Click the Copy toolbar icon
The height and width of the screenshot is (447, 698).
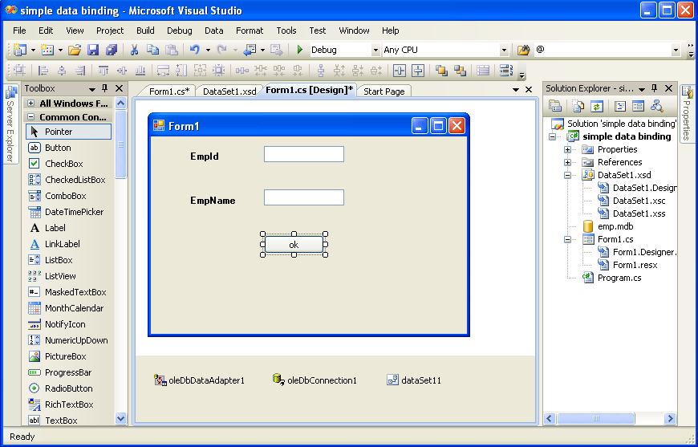pyautogui.click(x=152, y=50)
